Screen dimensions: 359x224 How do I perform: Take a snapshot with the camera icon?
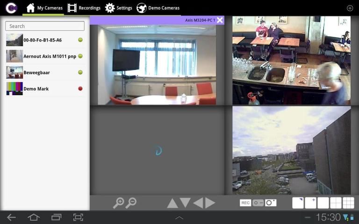[x=271, y=203]
